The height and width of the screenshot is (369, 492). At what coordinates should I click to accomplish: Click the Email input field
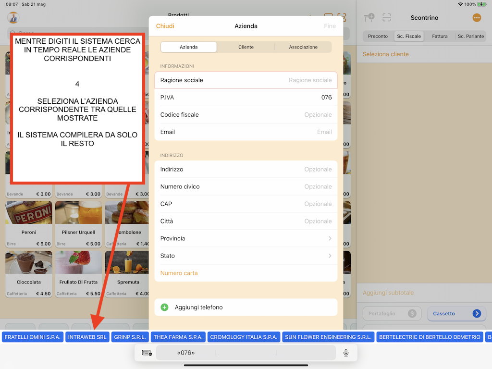point(246,132)
